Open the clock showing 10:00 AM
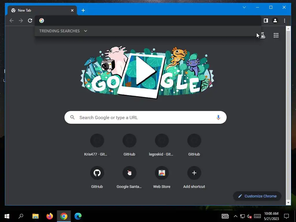Screen dimensions: 296x222 click(271, 216)
